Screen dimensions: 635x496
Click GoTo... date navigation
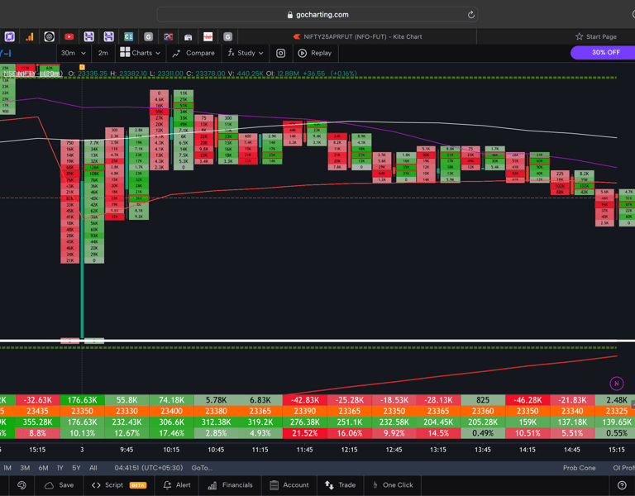click(202, 468)
